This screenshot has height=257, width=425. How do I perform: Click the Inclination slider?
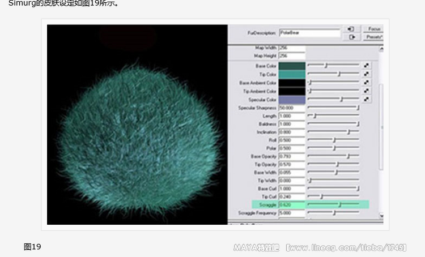pyautogui.click(x=333, y=132)
